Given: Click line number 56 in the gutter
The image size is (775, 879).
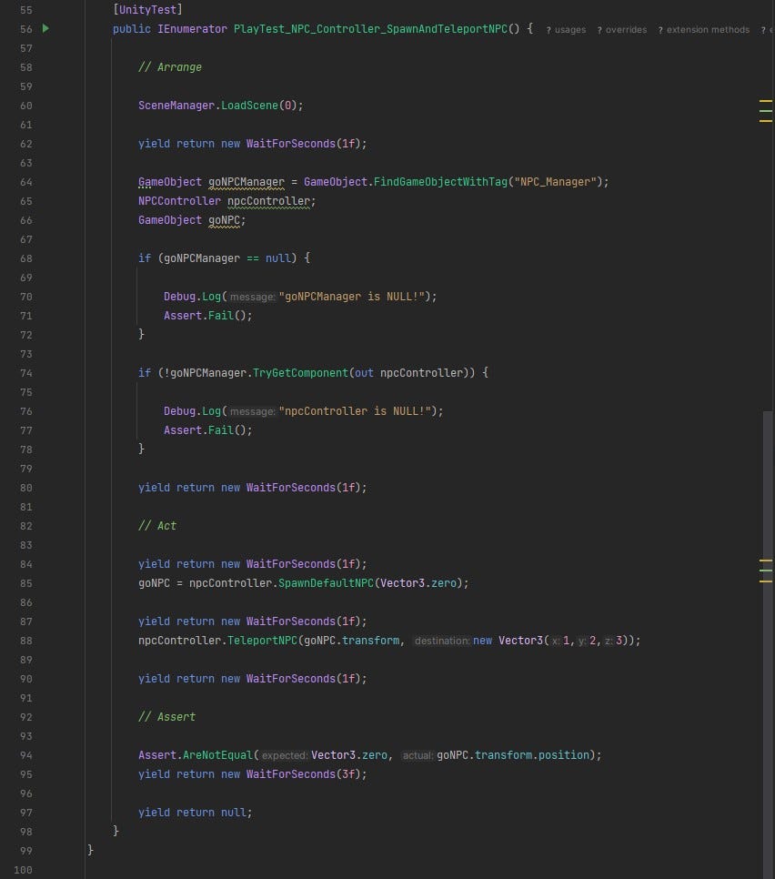Looking at the screenshot, I should tap(25, 29).
